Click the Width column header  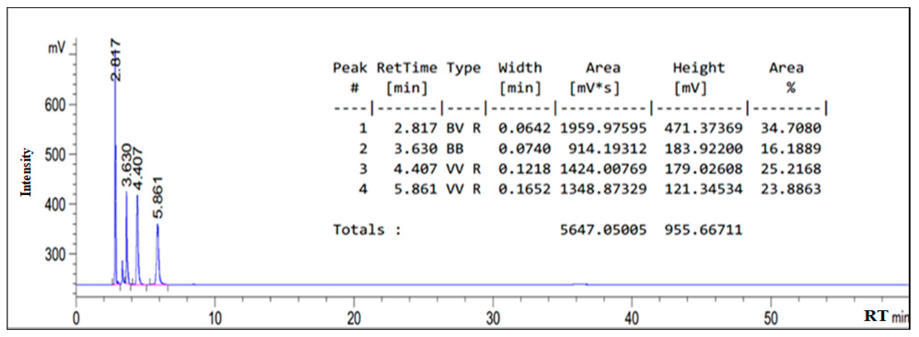[x=520, y=68]
